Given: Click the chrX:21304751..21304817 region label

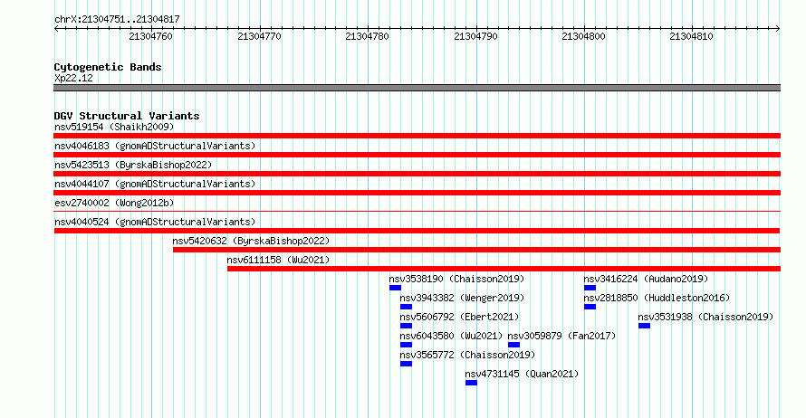Looking at the screenshot, I should (x=117, y=20).
